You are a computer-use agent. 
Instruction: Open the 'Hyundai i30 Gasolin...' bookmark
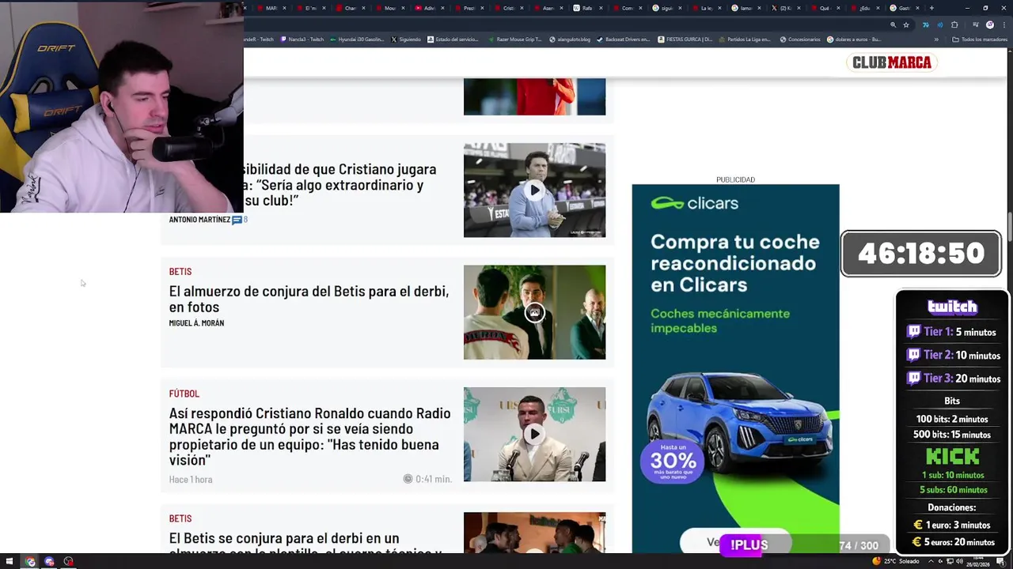(x=356, y=40)
